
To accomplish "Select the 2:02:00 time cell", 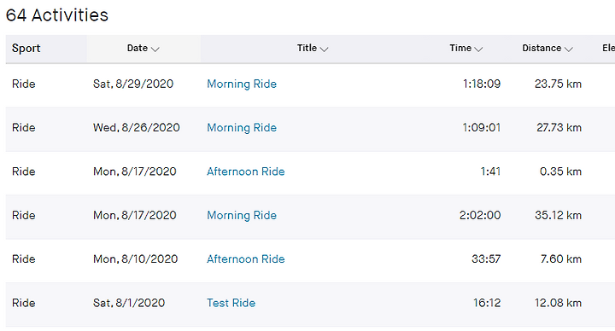I will (480, 216).
